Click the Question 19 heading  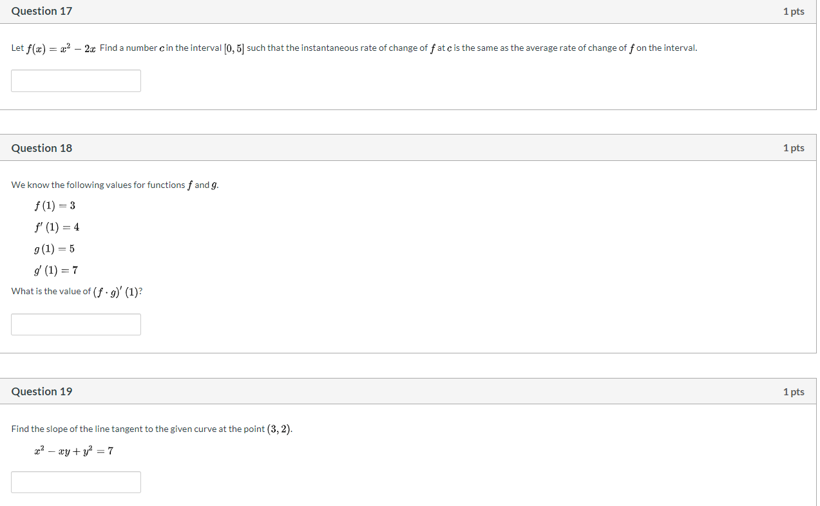tap(42, 391)
